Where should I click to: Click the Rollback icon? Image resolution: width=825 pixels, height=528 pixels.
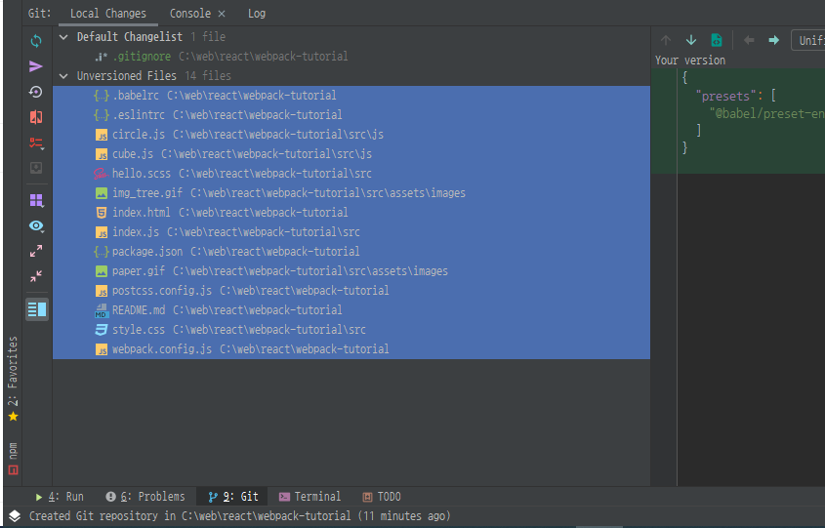click(36, 92)
